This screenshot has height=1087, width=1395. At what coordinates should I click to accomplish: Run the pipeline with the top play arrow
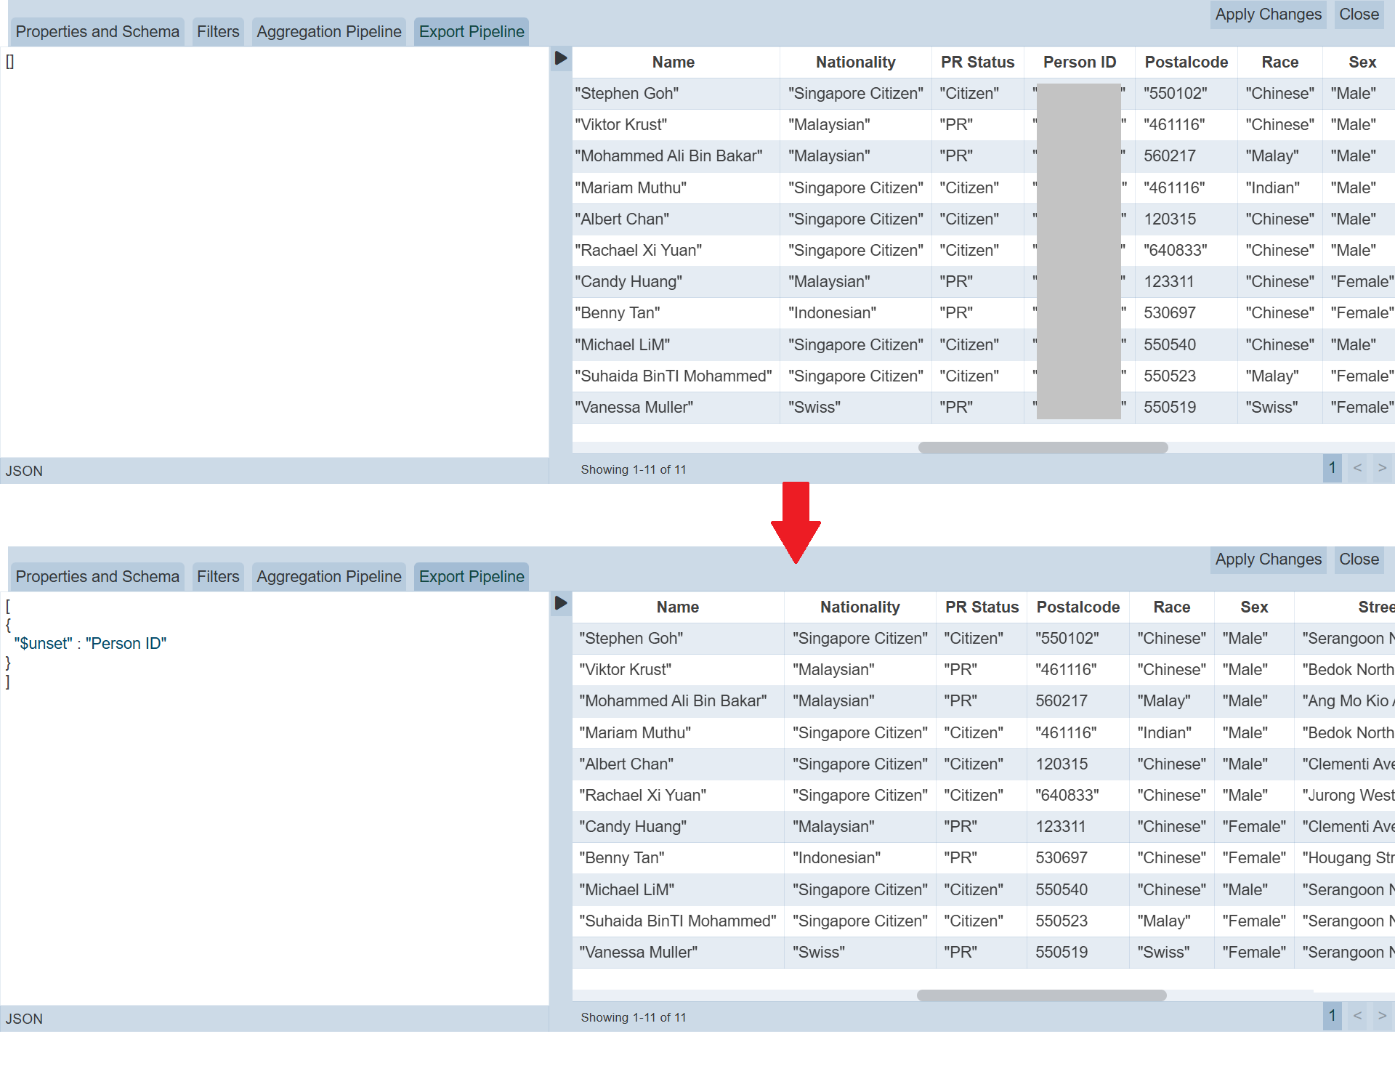[560, 58]
